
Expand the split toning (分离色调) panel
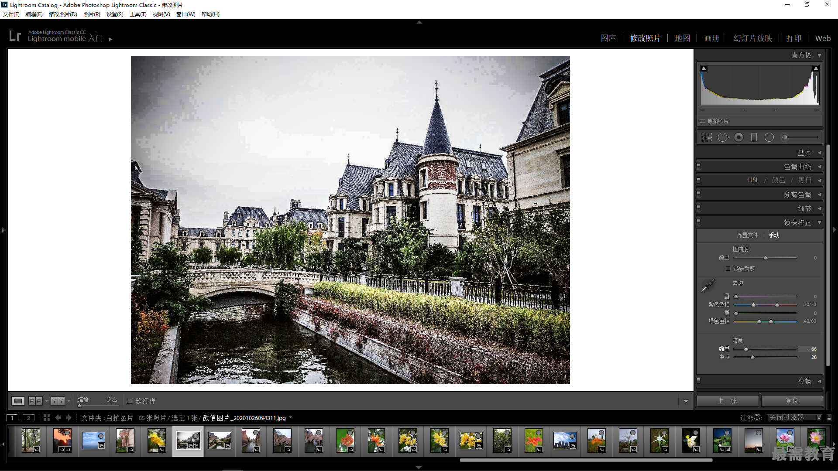[x=819, y=195]
